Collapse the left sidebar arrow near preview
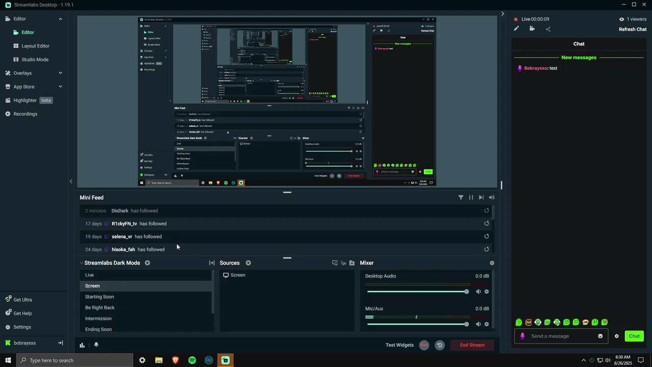 pos(71,181)
